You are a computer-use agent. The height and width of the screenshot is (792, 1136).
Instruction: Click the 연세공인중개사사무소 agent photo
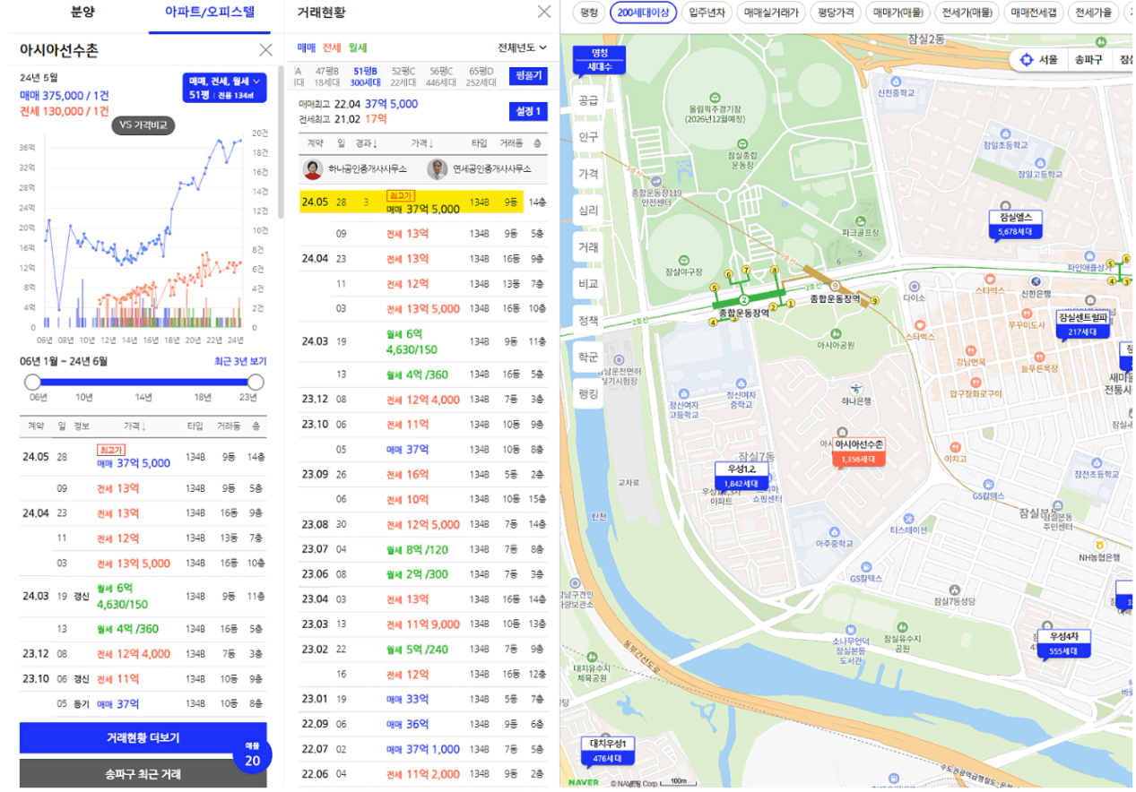[x=437, y=169]
